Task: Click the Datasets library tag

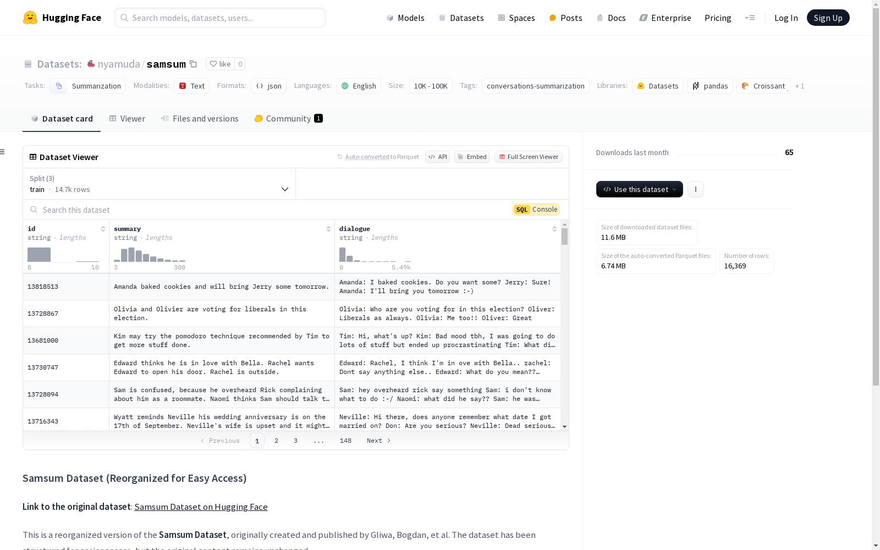Action: [x=658, y=86]
